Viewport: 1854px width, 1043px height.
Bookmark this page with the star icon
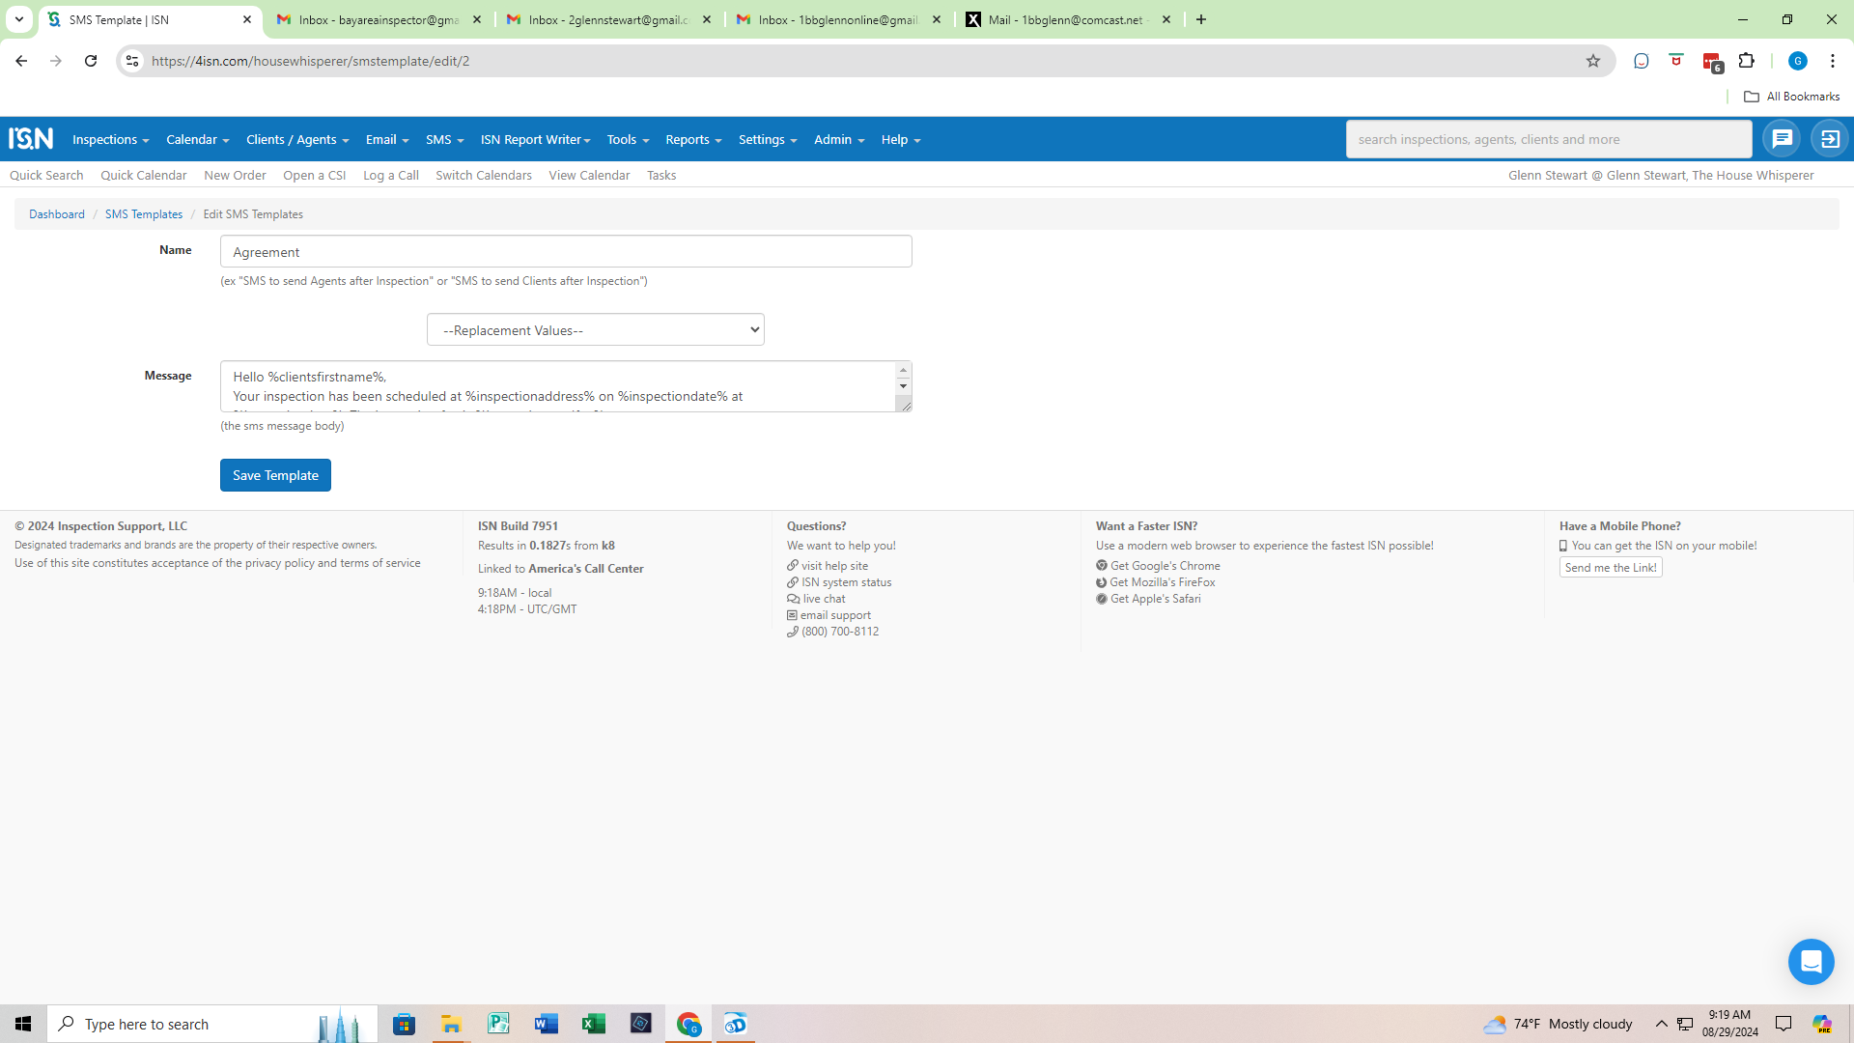(1593, 61)
